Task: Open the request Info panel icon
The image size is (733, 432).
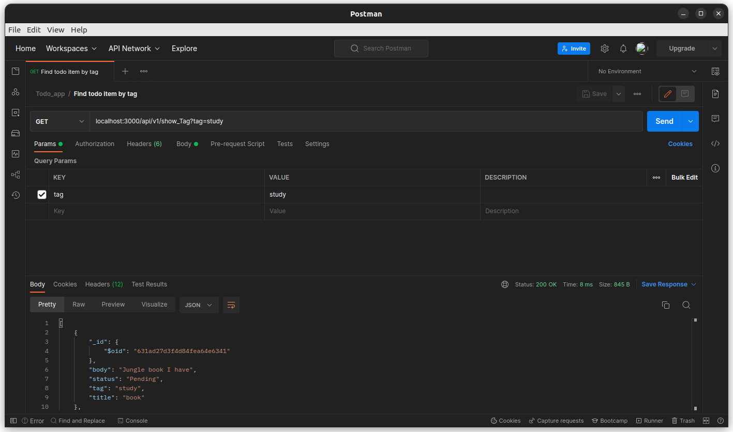Action: pos(715,168)
